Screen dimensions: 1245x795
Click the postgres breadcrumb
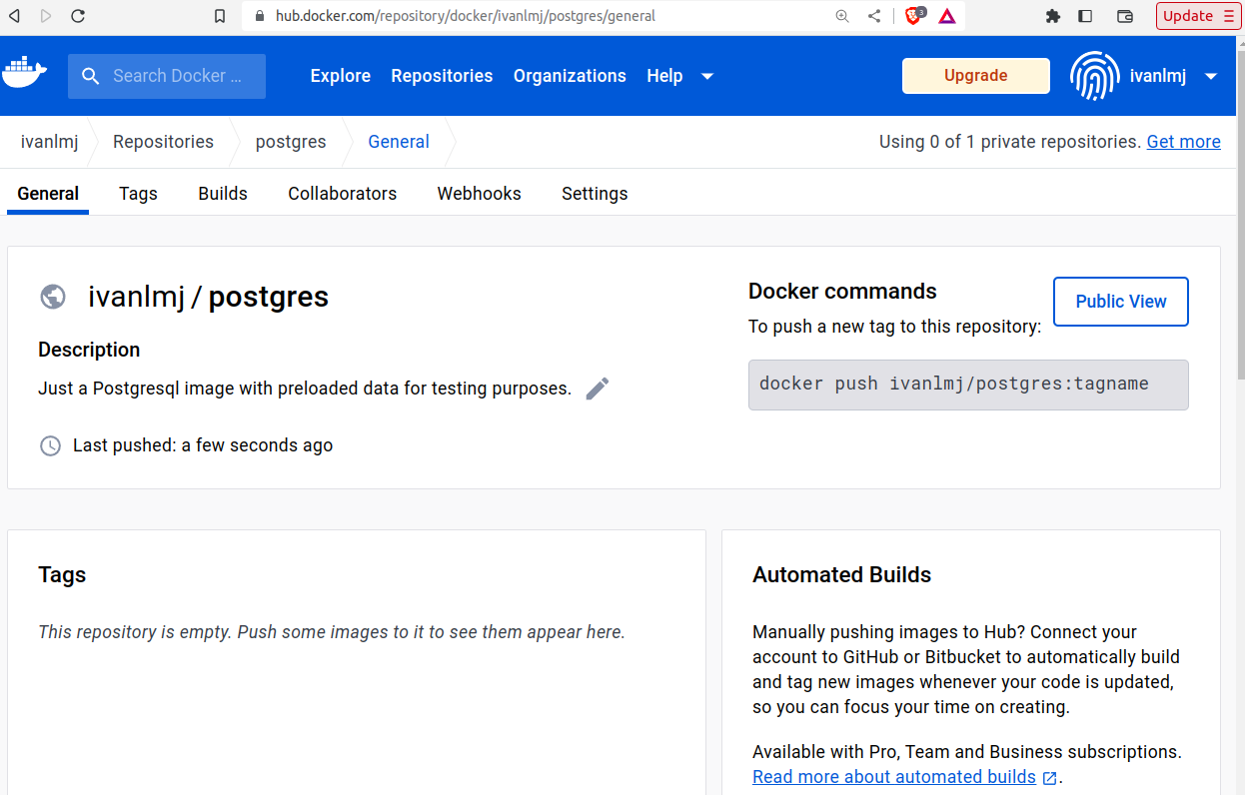(291, 142)
